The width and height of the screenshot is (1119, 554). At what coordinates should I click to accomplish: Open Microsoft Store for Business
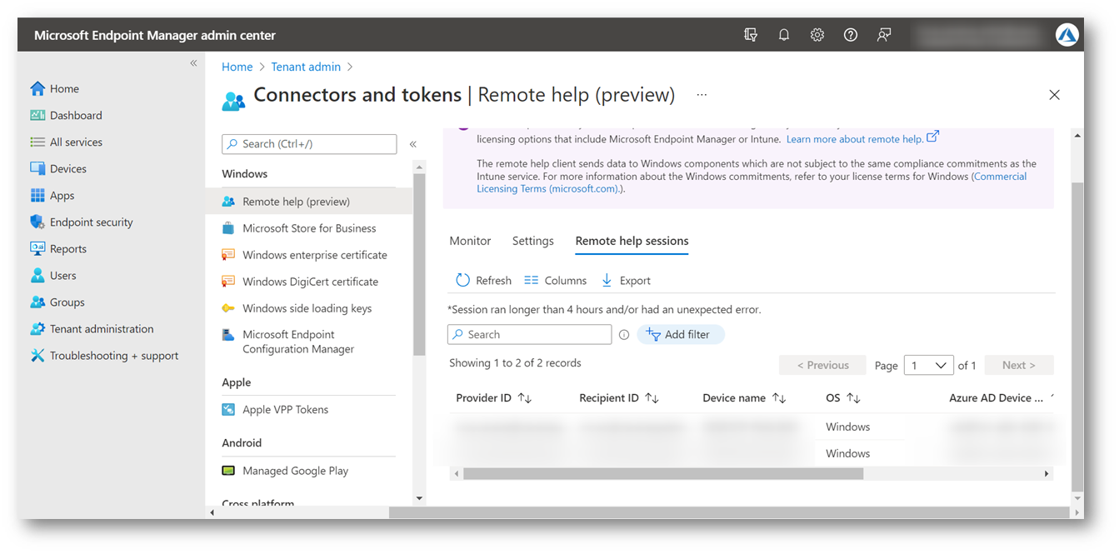[309, 228]
